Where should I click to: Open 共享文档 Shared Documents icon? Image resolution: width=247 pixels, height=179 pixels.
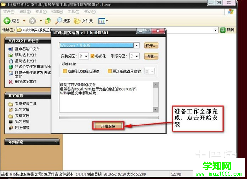(x=11, y=116)
